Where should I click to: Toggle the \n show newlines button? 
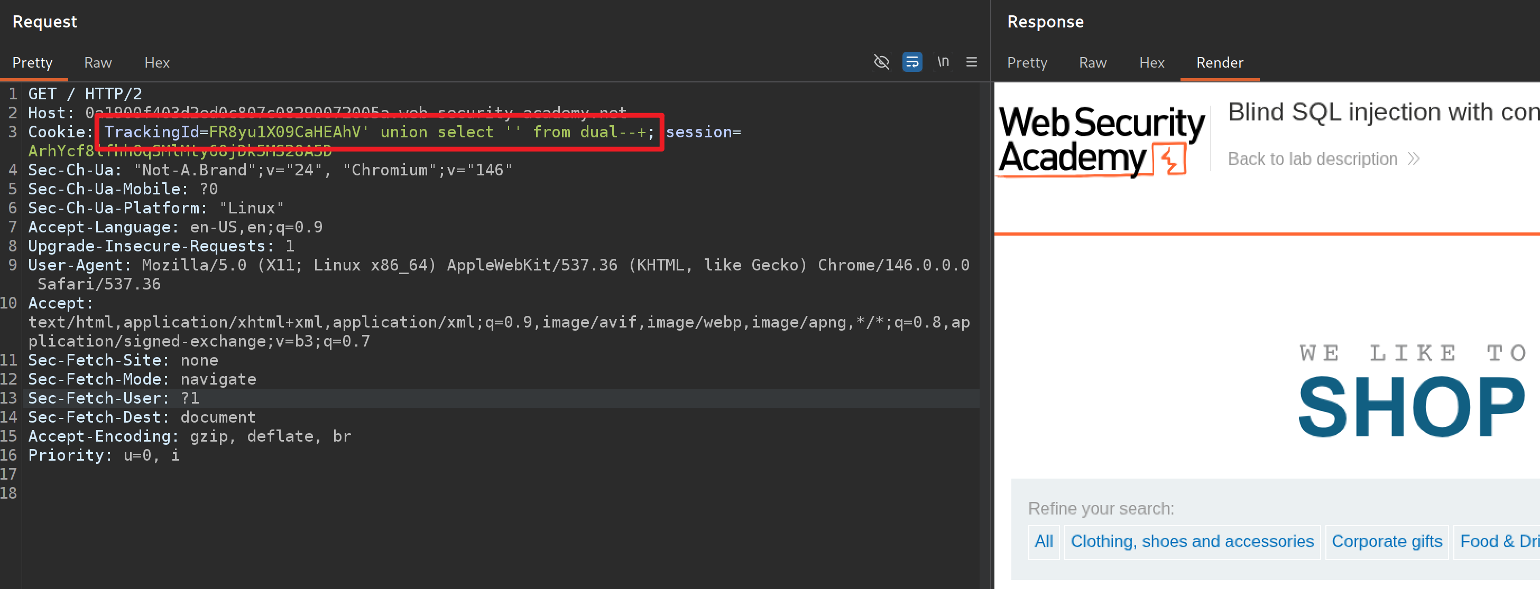943,62
